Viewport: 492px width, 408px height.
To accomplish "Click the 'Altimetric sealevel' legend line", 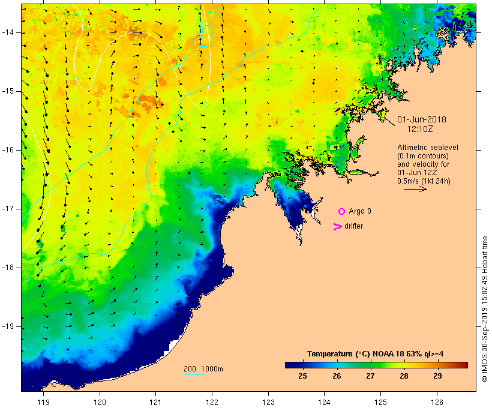I will pos(428,148).
